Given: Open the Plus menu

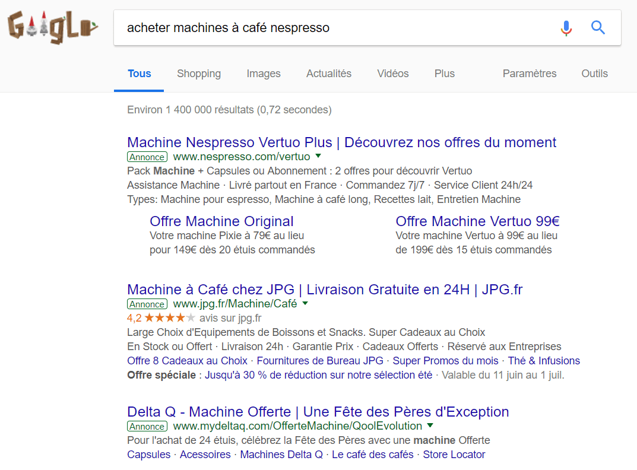Looking at the screenshot, I should [x=444, y=74].
